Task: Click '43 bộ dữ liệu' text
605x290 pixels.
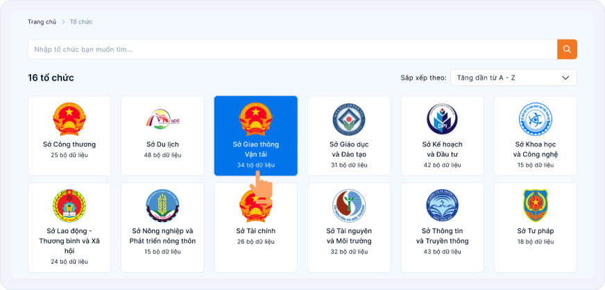Action: click(x=442, y=252)
